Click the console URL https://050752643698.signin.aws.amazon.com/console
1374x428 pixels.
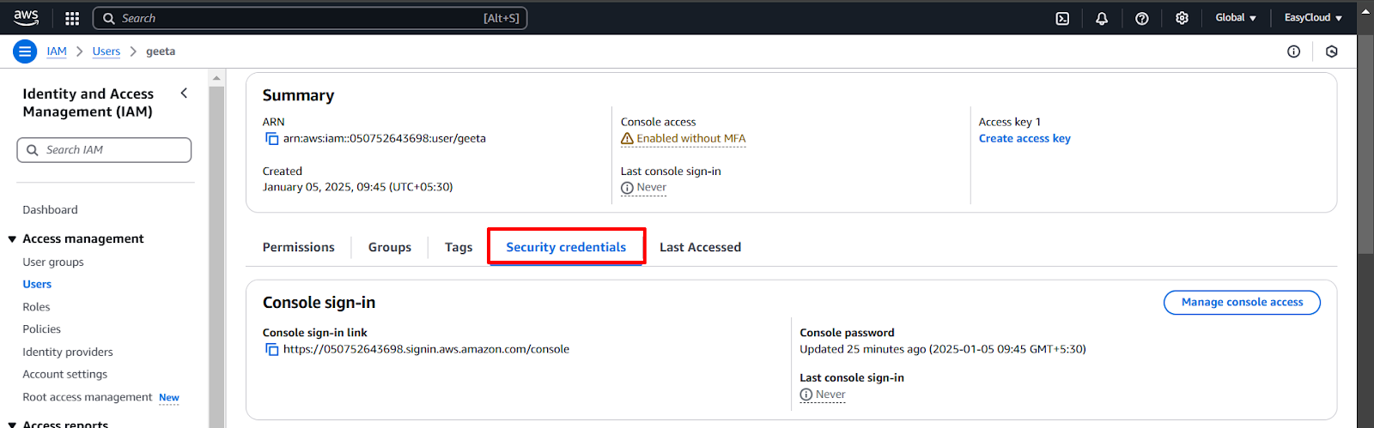(426, 349)
